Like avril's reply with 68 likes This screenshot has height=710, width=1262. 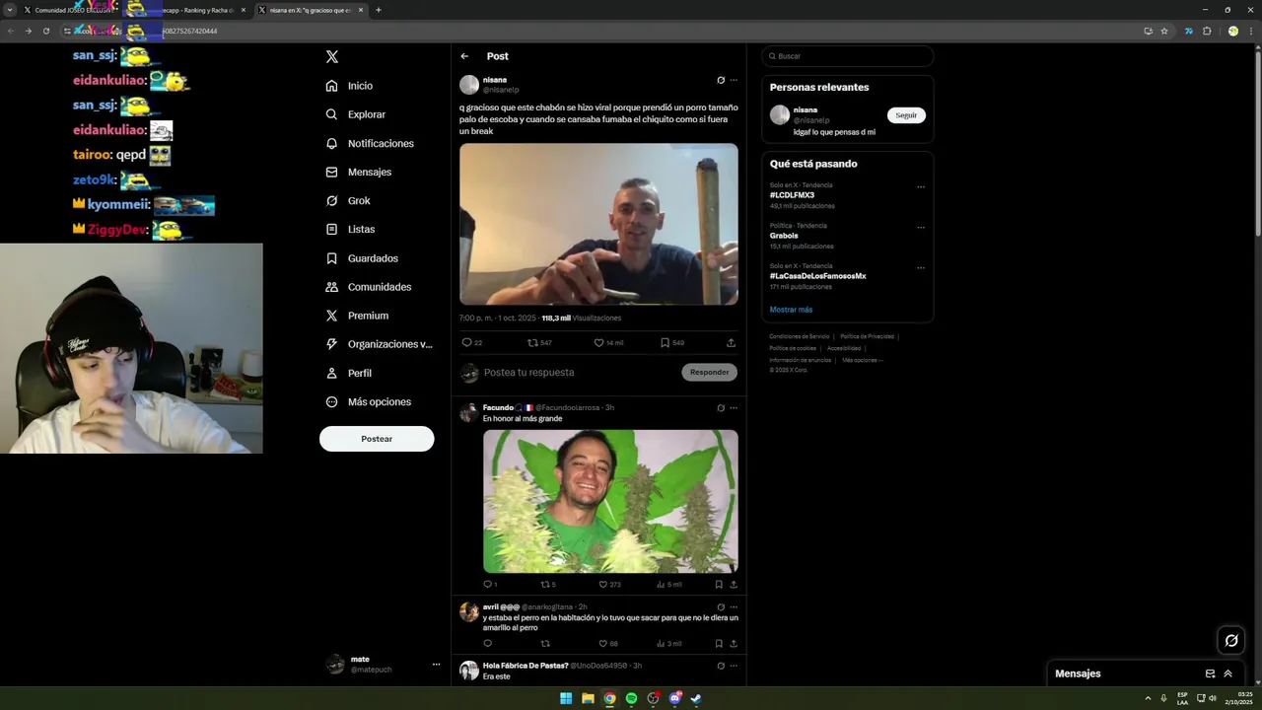point(603,644)
